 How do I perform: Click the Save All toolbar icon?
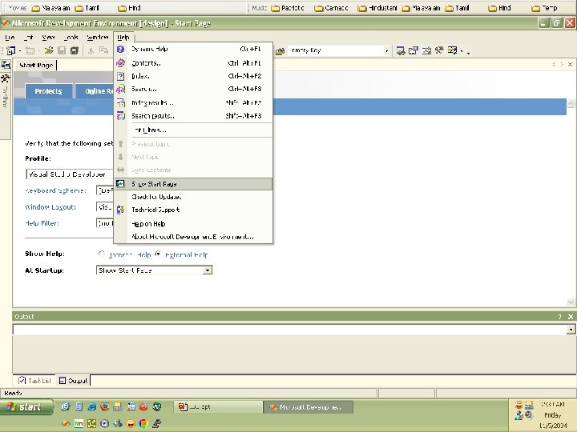click(x=75, y=50)
